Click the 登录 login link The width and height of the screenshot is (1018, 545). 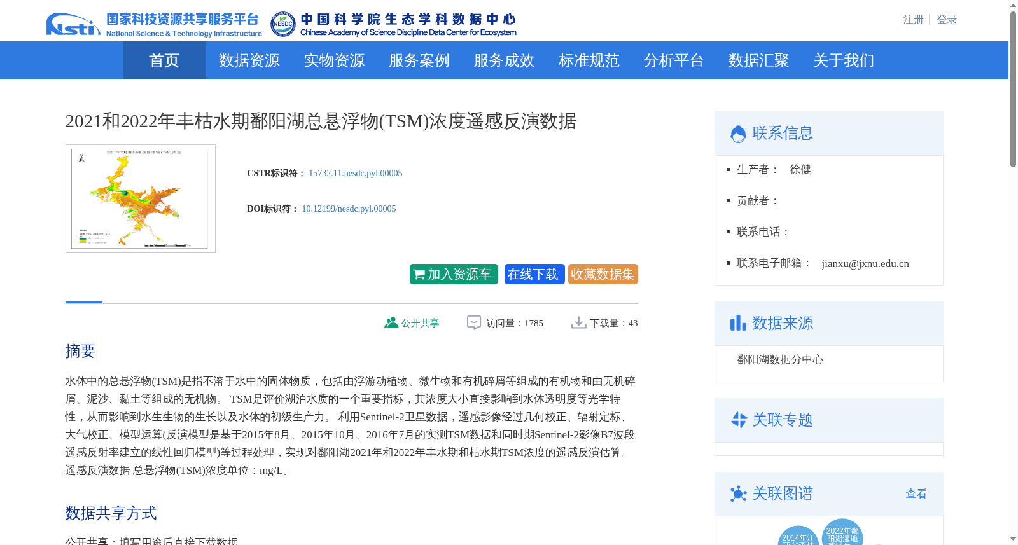coord(947,20)
